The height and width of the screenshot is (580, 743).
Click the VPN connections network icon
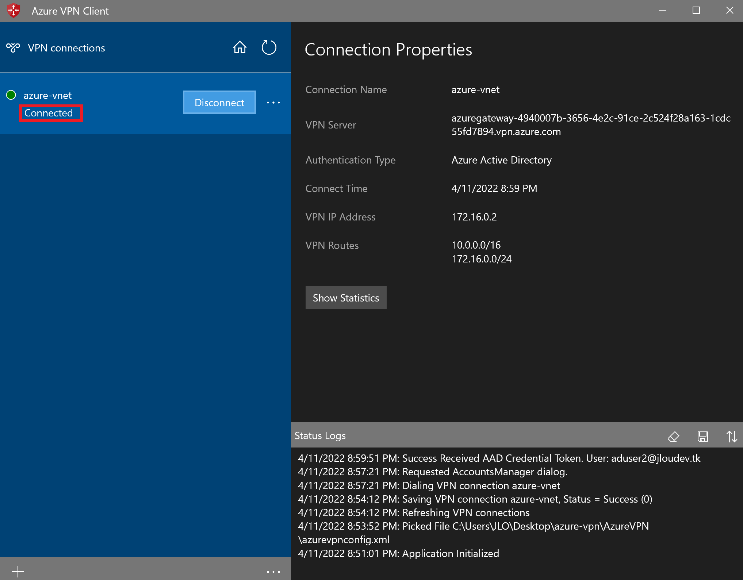click(13, 48)
